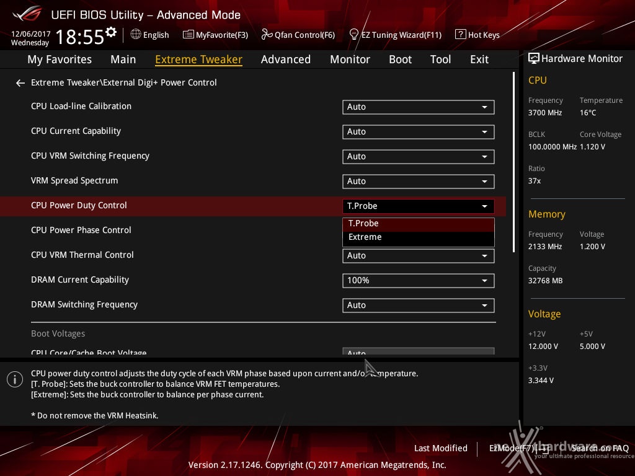Open the Monitor tab
Screen dimensions: 635x476
(350, 59)
